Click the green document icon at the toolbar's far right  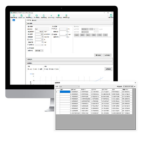[111, 15]
